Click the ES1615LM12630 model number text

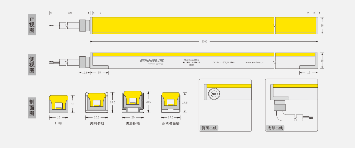click(191, 62)
